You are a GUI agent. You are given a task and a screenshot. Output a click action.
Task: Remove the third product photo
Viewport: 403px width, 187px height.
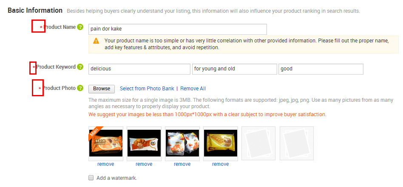(x=182, y=164)
